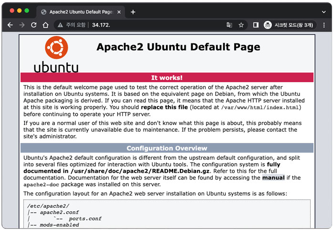The image size is (334, 230).
Task: Open a new tab with the plus button
Action: coord(133,12)
